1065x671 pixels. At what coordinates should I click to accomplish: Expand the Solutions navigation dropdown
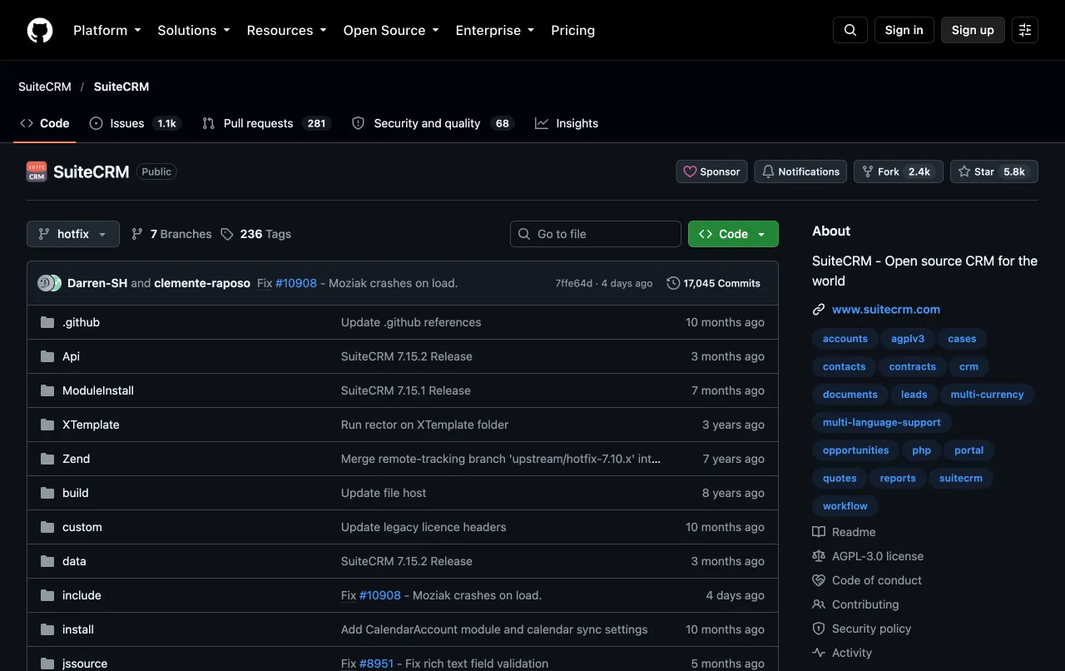(x=194, y=30)
